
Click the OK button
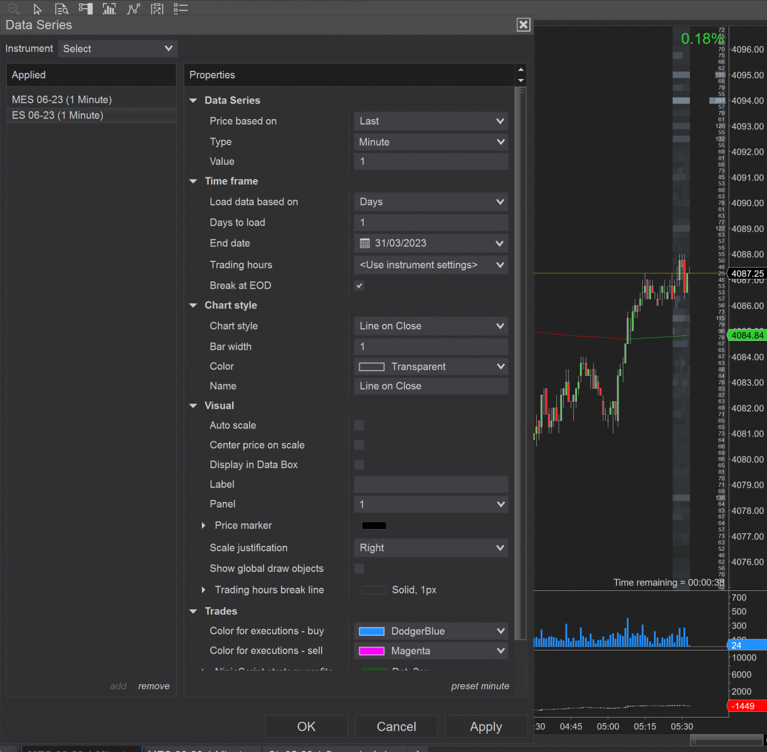pyautogui.click(x=306, y=726)
